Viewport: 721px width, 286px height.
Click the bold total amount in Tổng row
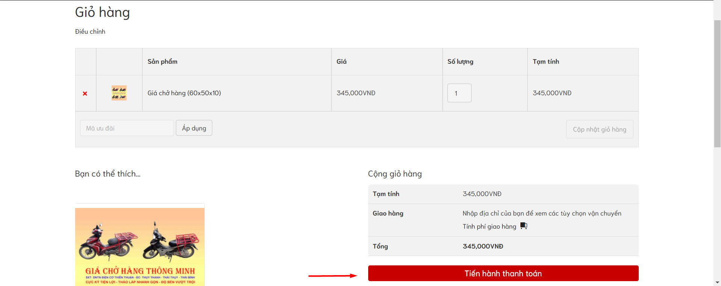point(483,246)
